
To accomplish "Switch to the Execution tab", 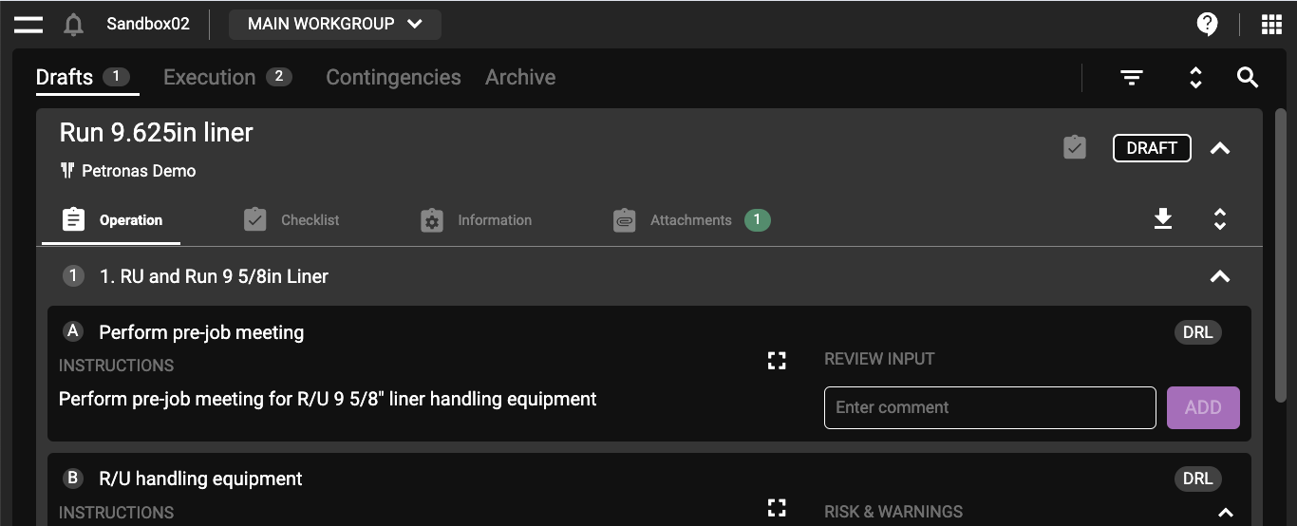I will point(227,78).
